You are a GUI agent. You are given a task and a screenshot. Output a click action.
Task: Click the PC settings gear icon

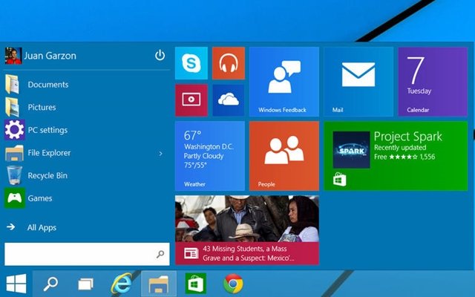click(x=15, y=130)
